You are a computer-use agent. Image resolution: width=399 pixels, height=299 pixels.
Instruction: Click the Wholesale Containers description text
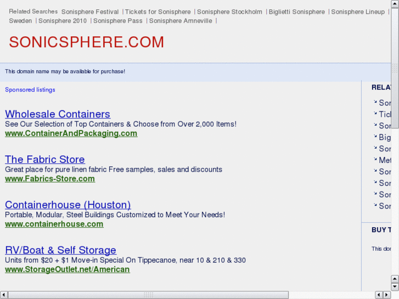(x=121, y=124)
